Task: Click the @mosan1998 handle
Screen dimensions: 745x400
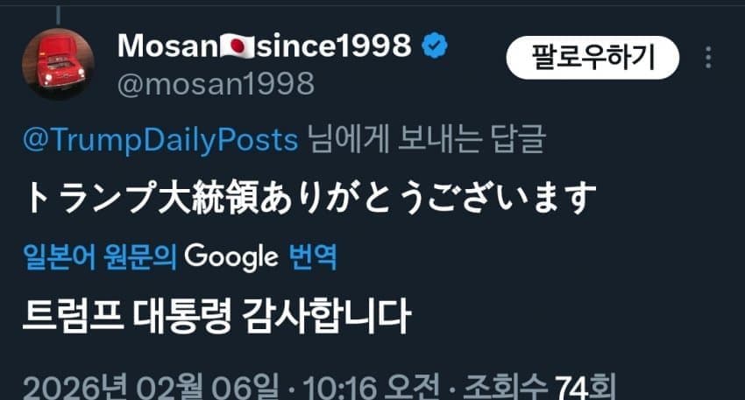Action: [216, 84]
